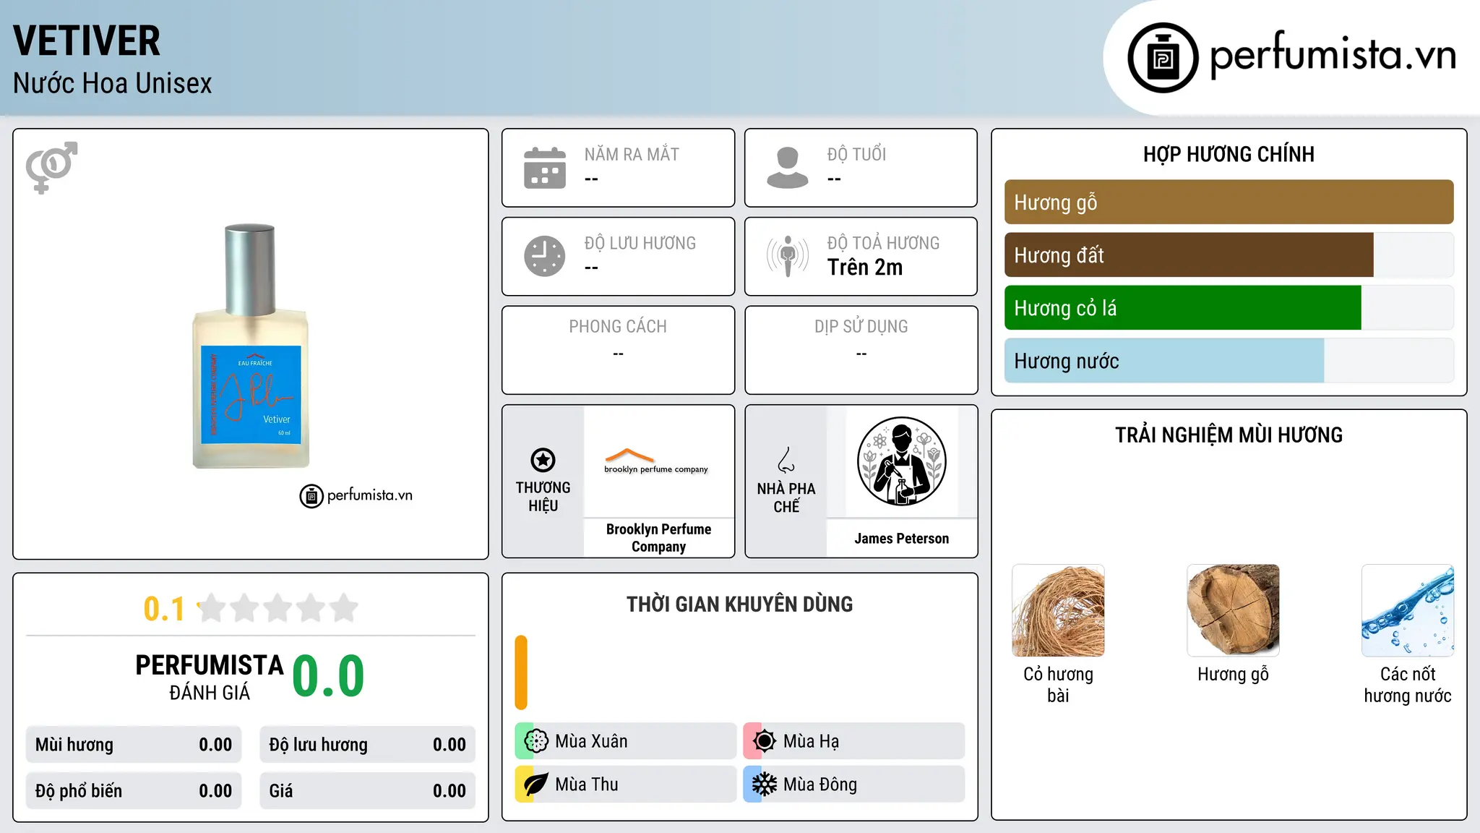Viewport: 1480px width, 833px height.
Task: Click the Hương cỏ lá accord bar
Action: pyautogui.click(x=1229, y=308)
